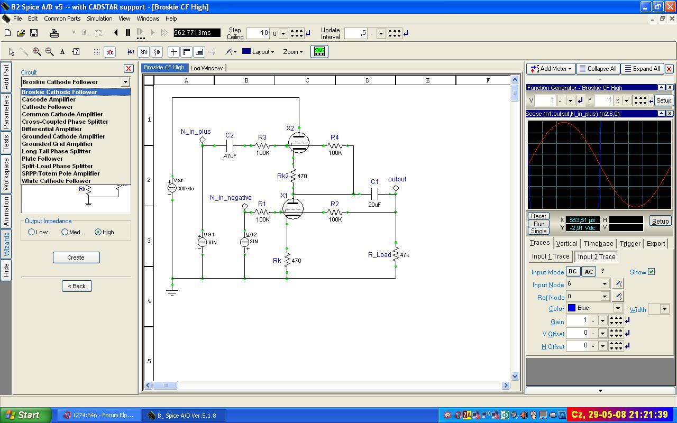Switch to the Timebase tab
This screenshot has height=423, width=677.
598,244
